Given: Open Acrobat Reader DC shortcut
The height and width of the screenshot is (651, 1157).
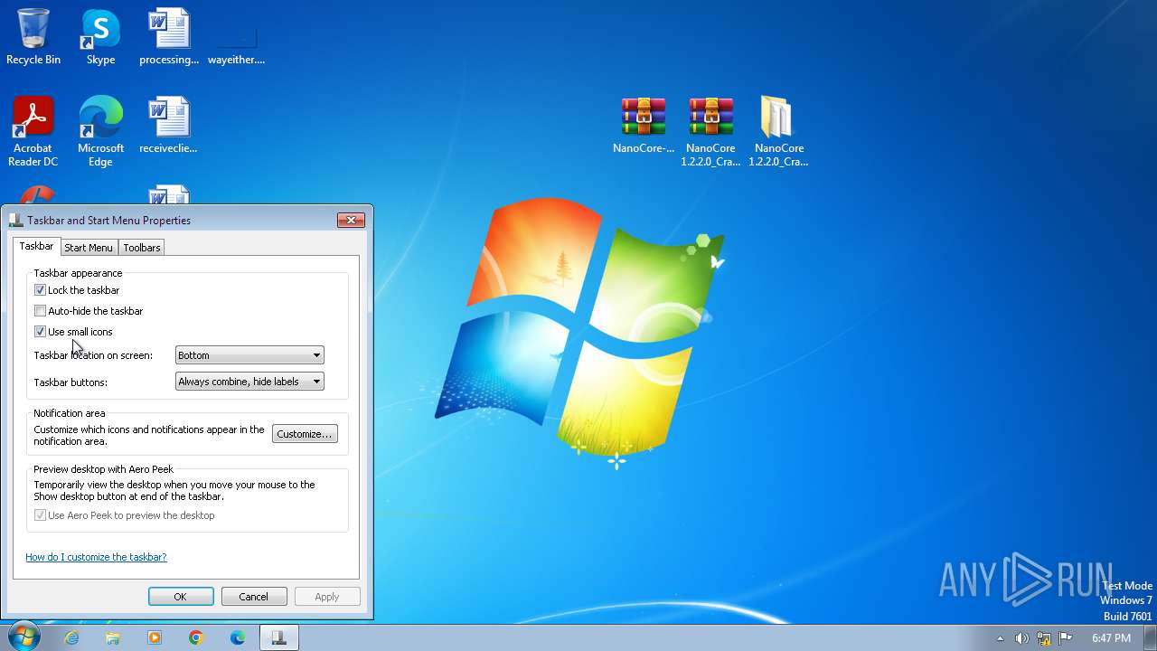Looking at the screenshot, I should (33, 131).
